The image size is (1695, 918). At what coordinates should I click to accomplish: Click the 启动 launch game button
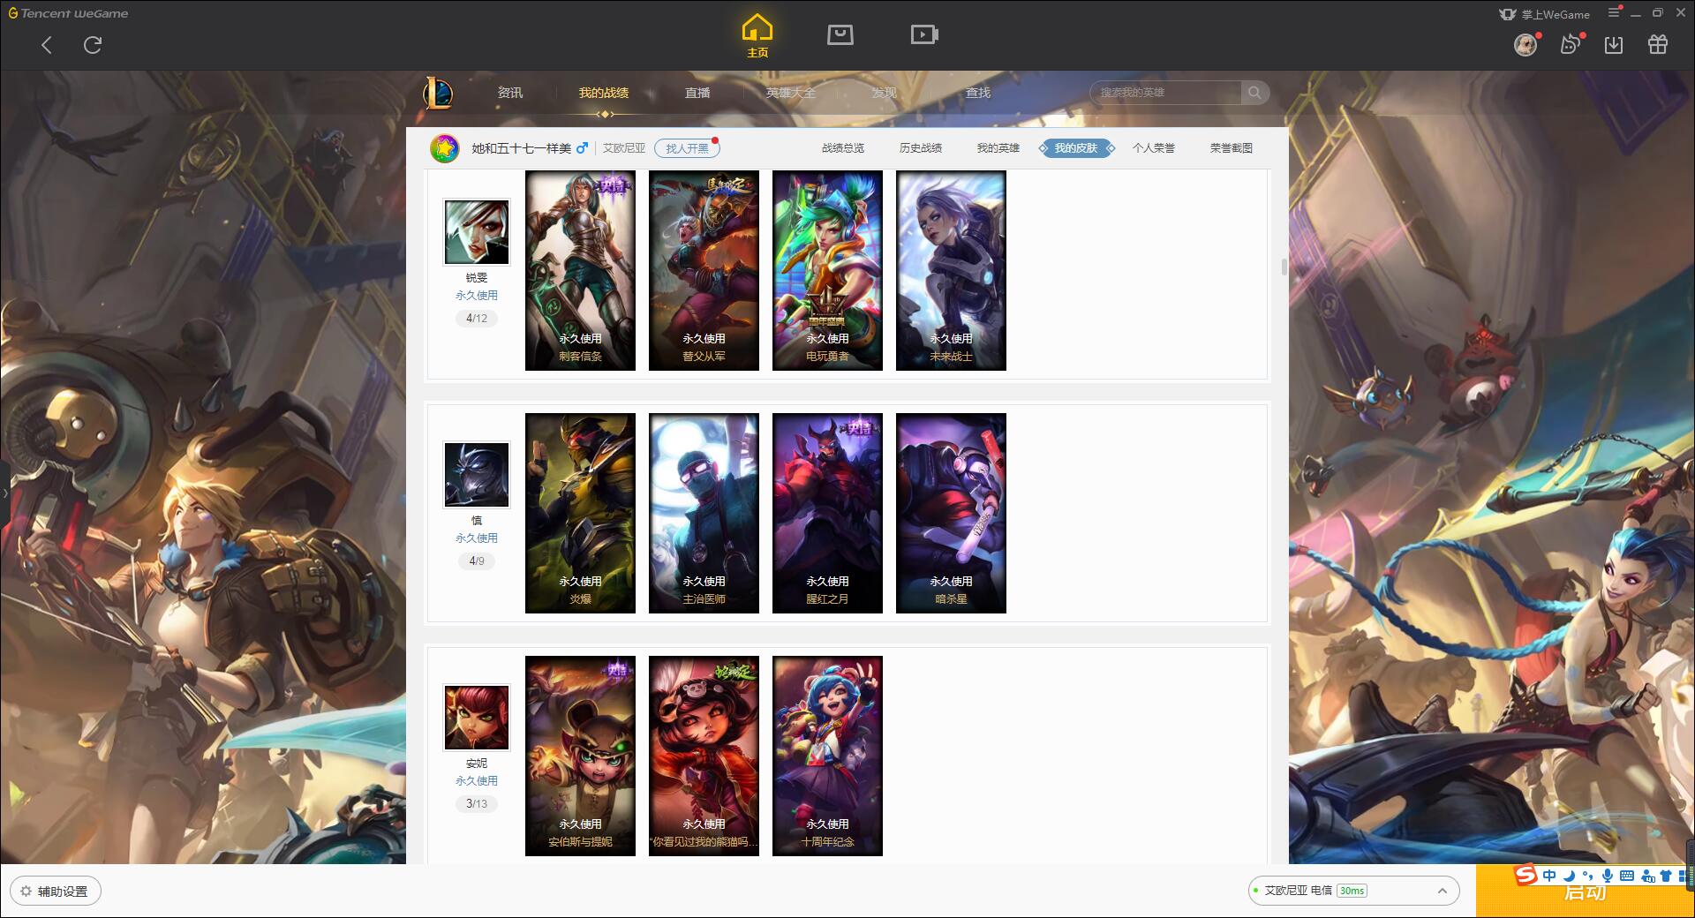point(1585,892)
